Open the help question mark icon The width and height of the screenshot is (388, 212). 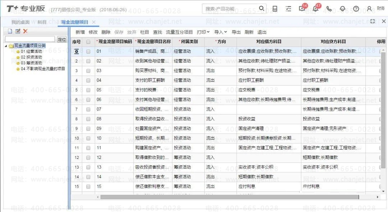[x=356, y=9]
